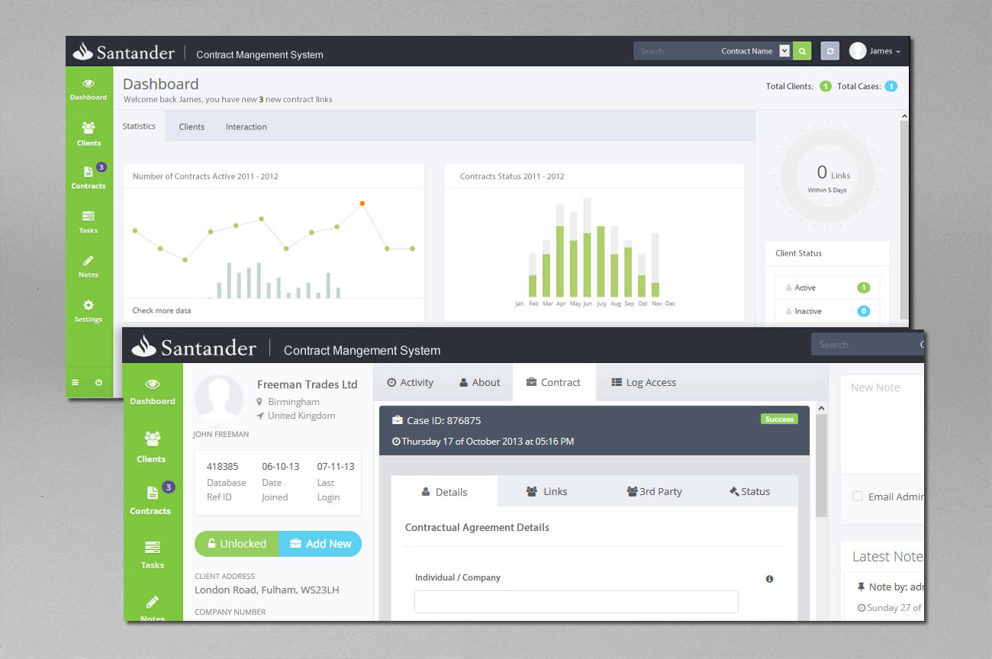This screenshot has height=659, width=992.
Task: Click the Add New button
Action: 320,543
